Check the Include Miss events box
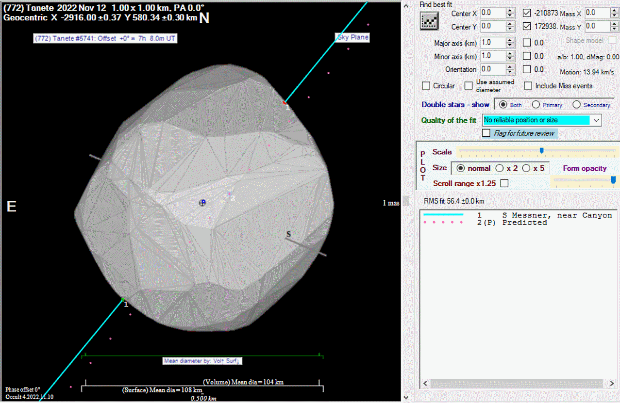This screenshot has height=403, width=620. pos(528,86)
